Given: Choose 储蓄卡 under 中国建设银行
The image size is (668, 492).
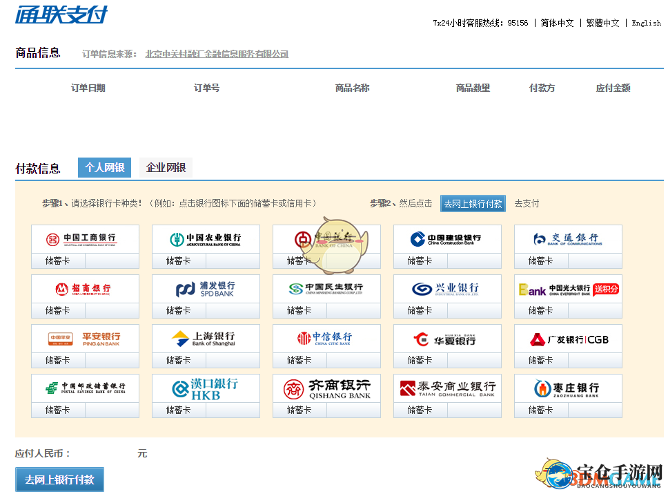Looking at the screenshot, I should (420, 261).
